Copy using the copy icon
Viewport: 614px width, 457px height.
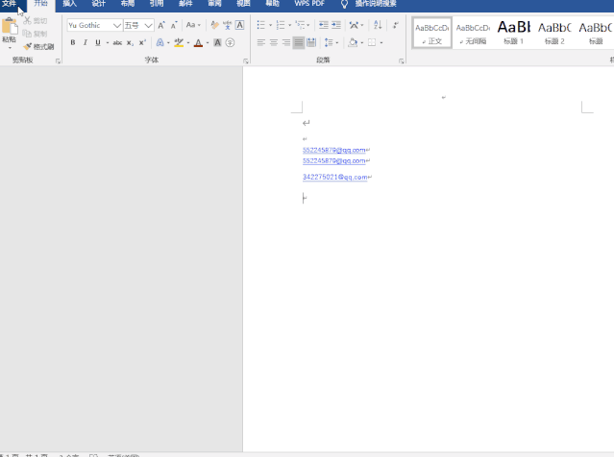(27, 34)
